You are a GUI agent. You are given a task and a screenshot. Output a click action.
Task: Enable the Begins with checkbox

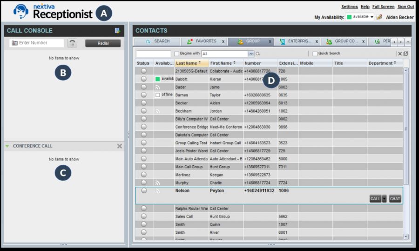click(x=176, y=54)
